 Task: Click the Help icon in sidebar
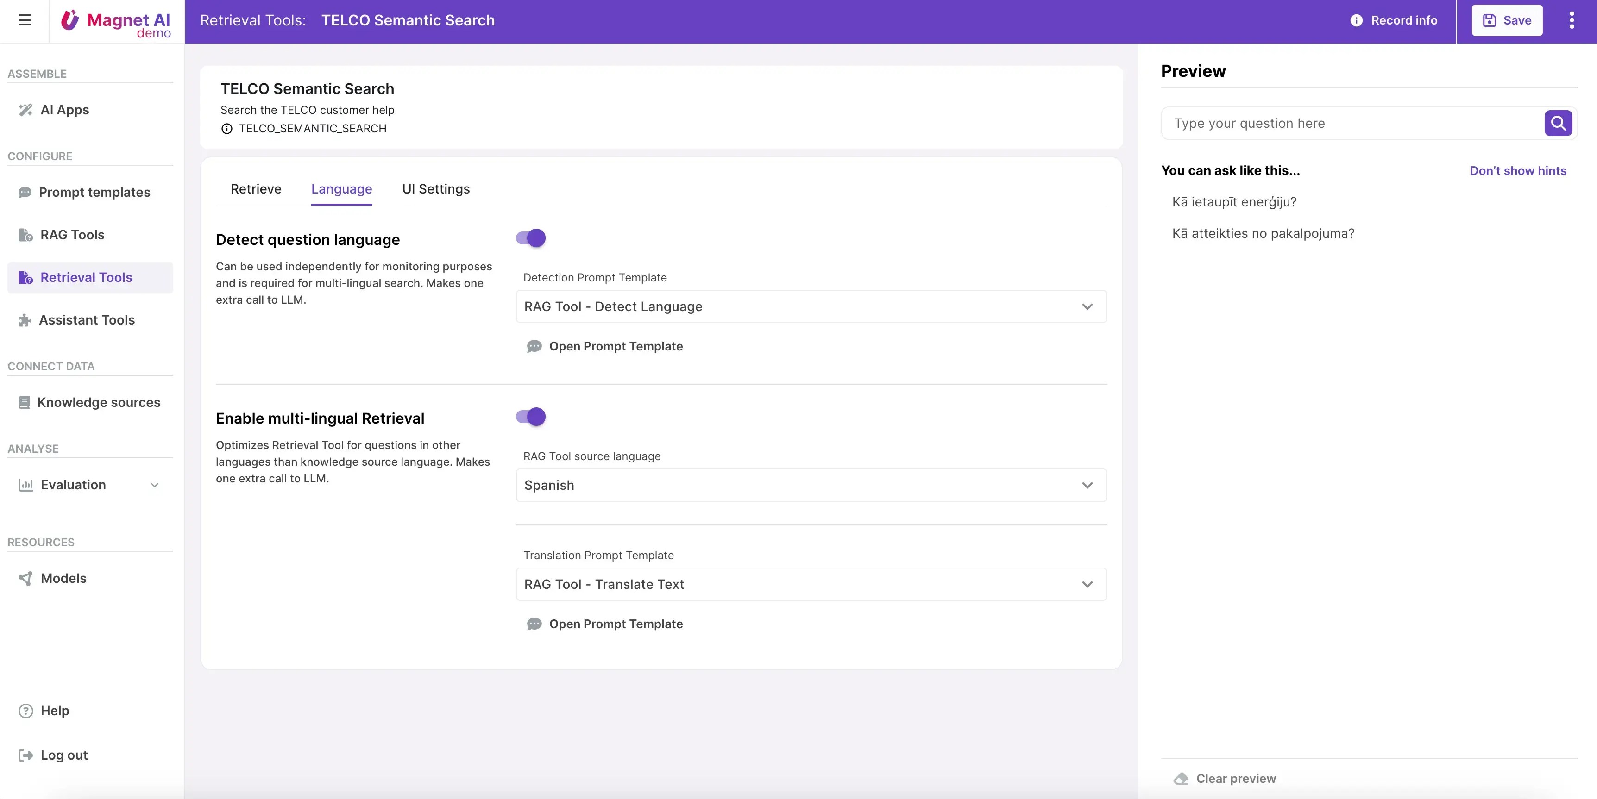click(25, 711)
